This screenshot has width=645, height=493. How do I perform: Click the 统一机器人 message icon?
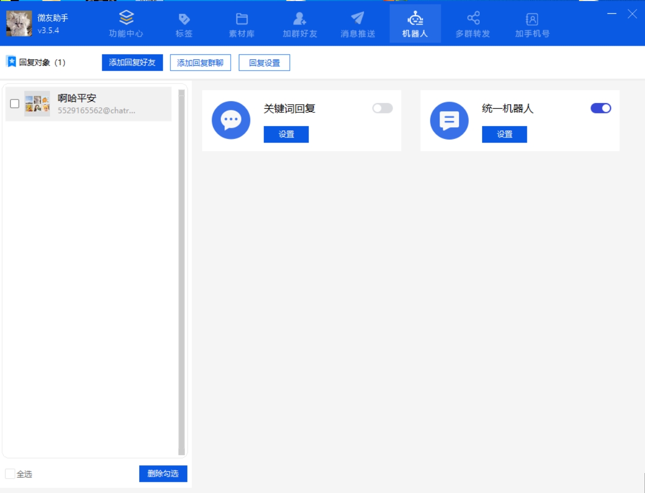pos(449,120)
